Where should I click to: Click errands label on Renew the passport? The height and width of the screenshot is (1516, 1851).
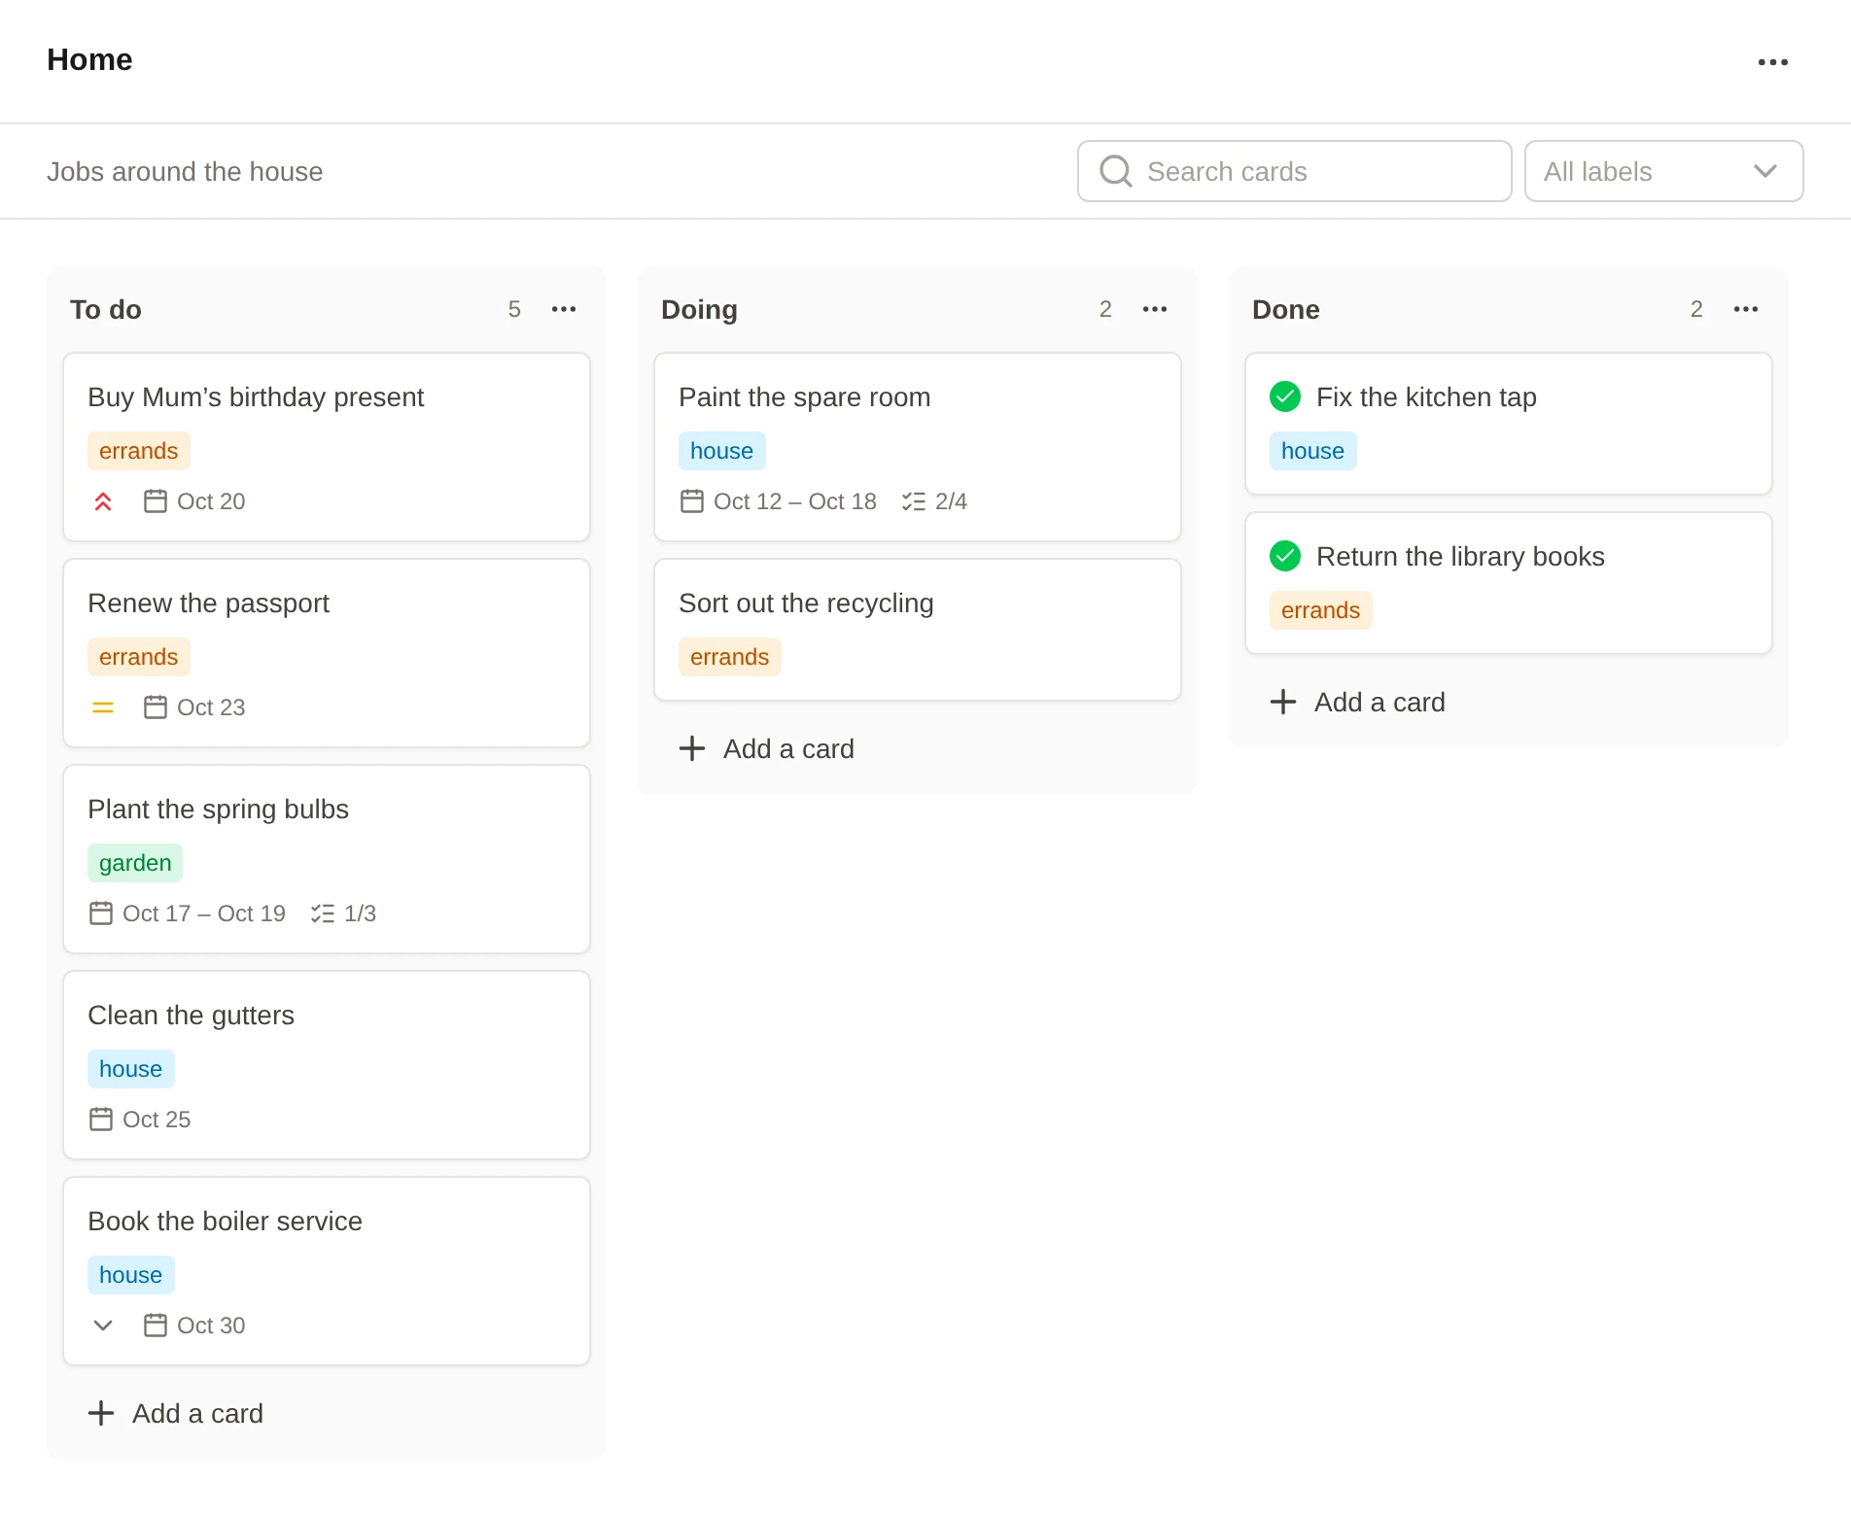[139, 657]
